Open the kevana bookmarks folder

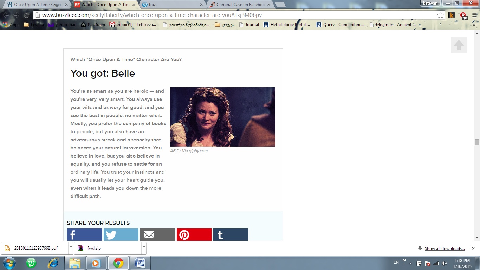[x=34, y=25]
